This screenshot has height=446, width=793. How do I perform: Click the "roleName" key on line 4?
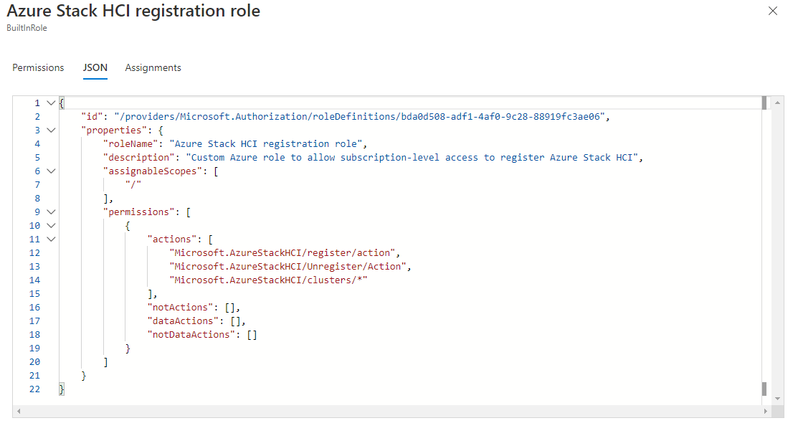pyautogui.click(x=130, y=144)
